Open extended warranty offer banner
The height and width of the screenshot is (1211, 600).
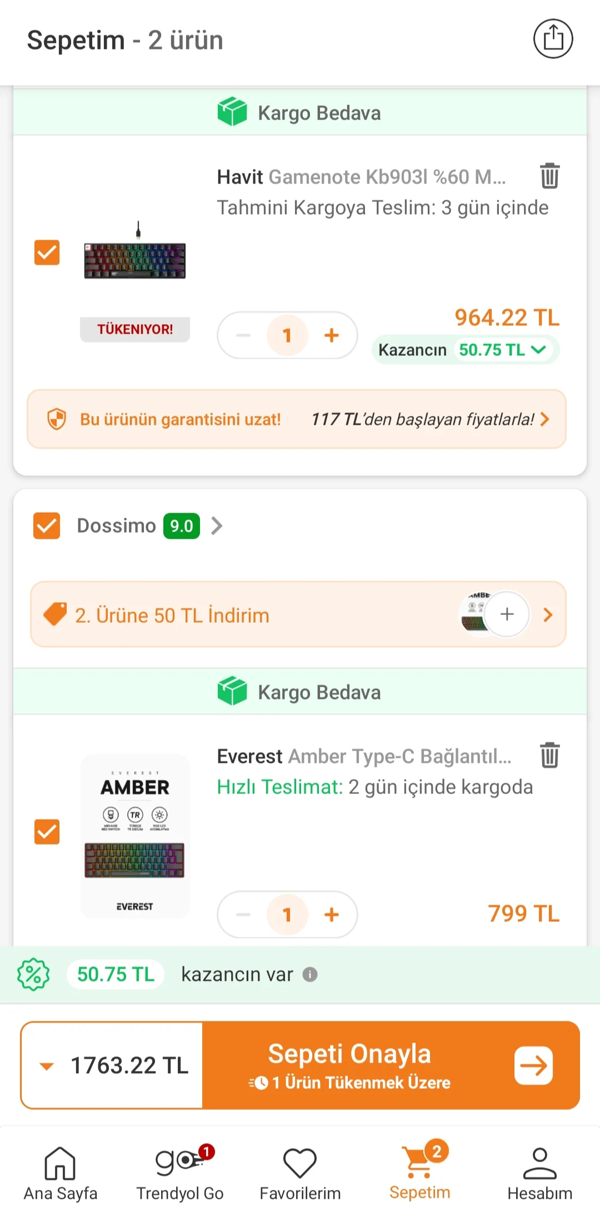click(297, 419)
